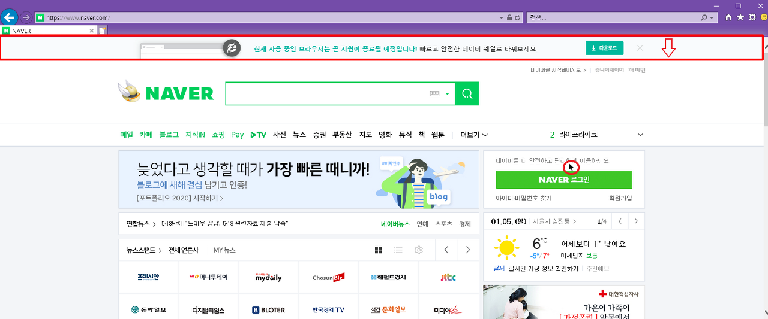Go to previous newsstand page
The image size is (768, 319).
pyautogui.click(x=446, y=250)
